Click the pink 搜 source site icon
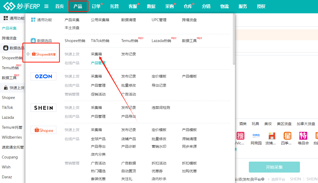Screen dimensions: 318x183 (240, 136)
